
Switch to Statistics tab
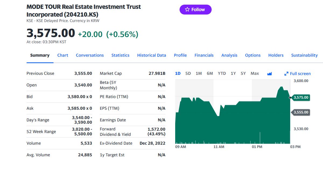click(x=120, y=55)
